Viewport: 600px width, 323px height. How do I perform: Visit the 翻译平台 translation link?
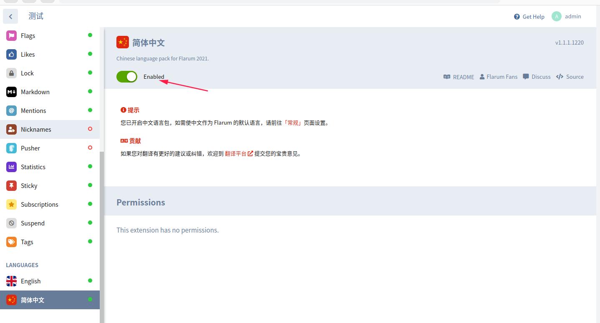point(236,153)
